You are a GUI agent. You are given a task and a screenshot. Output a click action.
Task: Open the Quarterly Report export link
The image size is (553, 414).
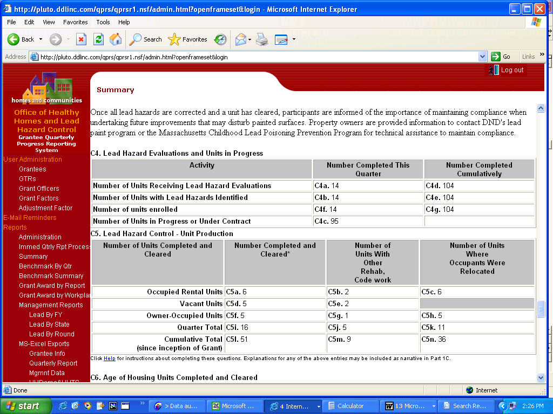click(53, 363)
